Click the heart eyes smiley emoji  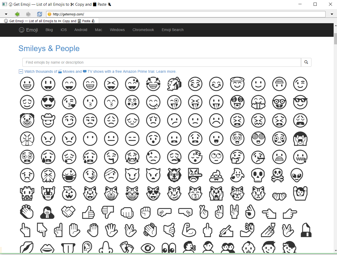48,102
